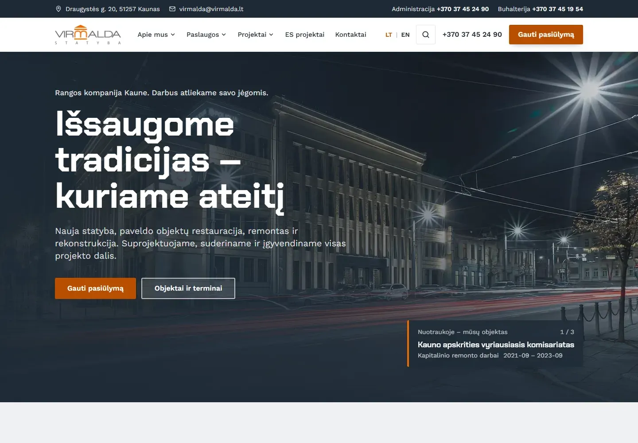Image resolution: width=638 pixels, height=443 pixels.
Task: Expand the Paslaugos dropdown chevron
Action: [224, 35]
